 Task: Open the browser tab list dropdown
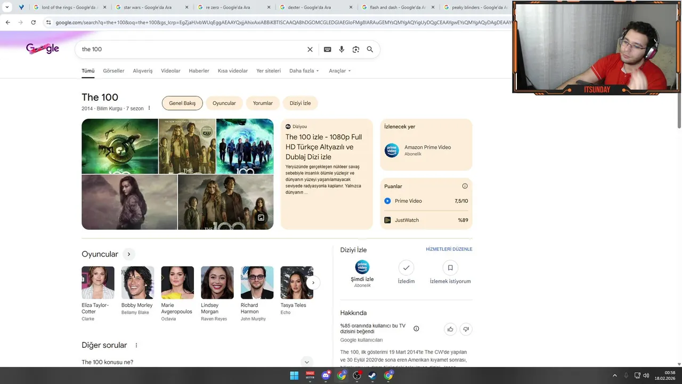(x=7, y=7)
